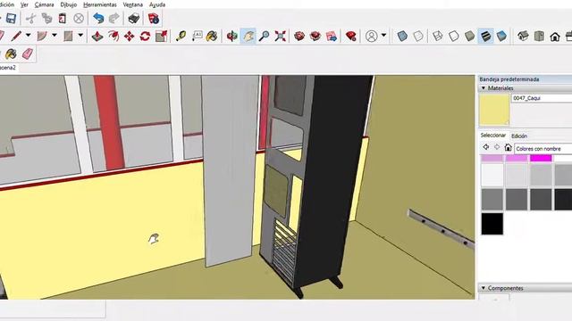Click the grey Redo arrow
572x321 pixels.
pos(114,18)
